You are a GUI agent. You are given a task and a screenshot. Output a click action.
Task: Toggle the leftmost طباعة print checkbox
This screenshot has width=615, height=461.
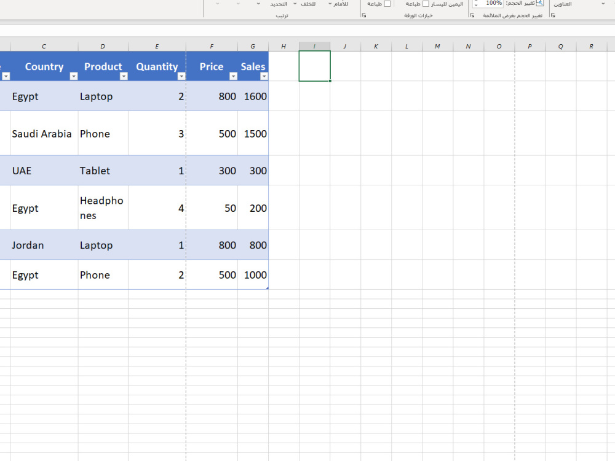[387, 4]
